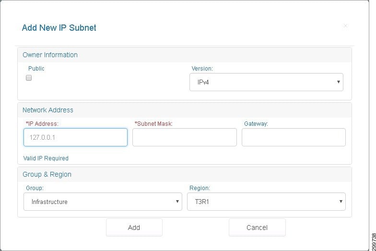The width and height of the screenshot is (376, 251).
Task: Click the Add button
Action: pos(134,227)
